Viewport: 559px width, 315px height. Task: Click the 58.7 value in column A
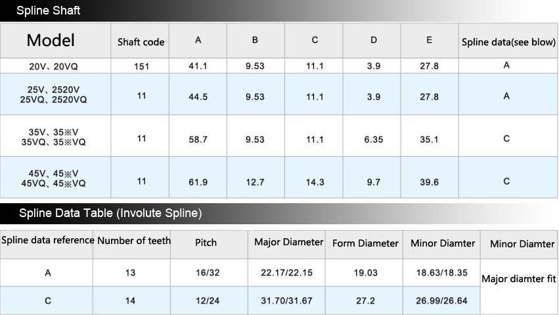(198, 139)
